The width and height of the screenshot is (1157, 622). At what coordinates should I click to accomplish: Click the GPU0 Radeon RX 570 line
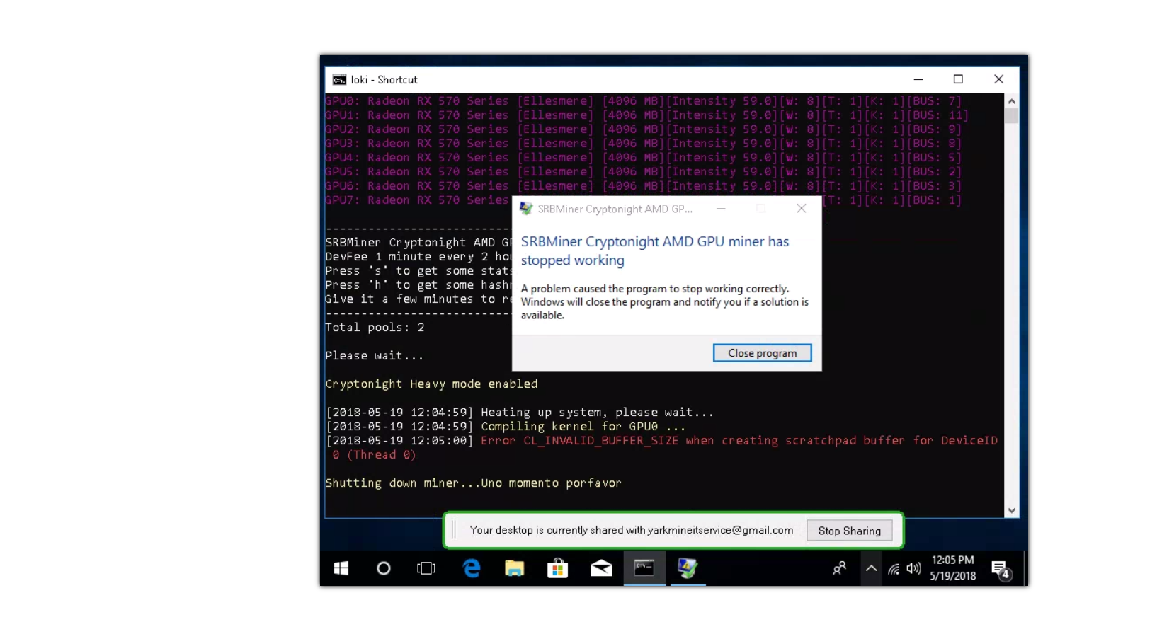tap(643, 101)
